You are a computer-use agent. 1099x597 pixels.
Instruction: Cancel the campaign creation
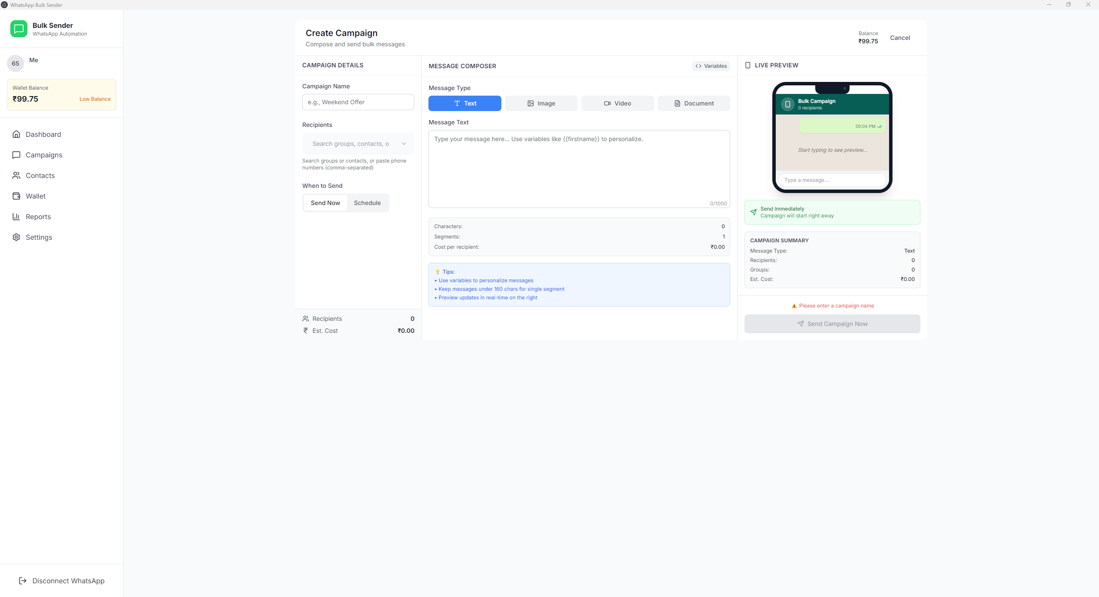(x=900, y=38)
